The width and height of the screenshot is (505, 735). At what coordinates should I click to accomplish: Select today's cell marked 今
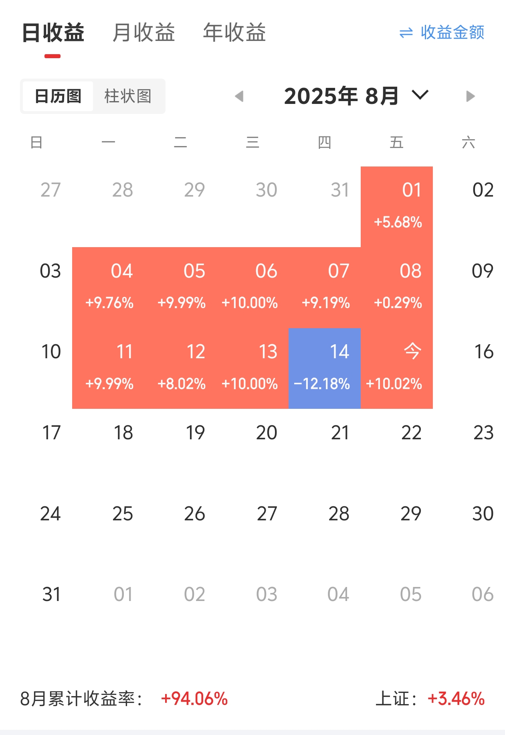pos(397,368)
